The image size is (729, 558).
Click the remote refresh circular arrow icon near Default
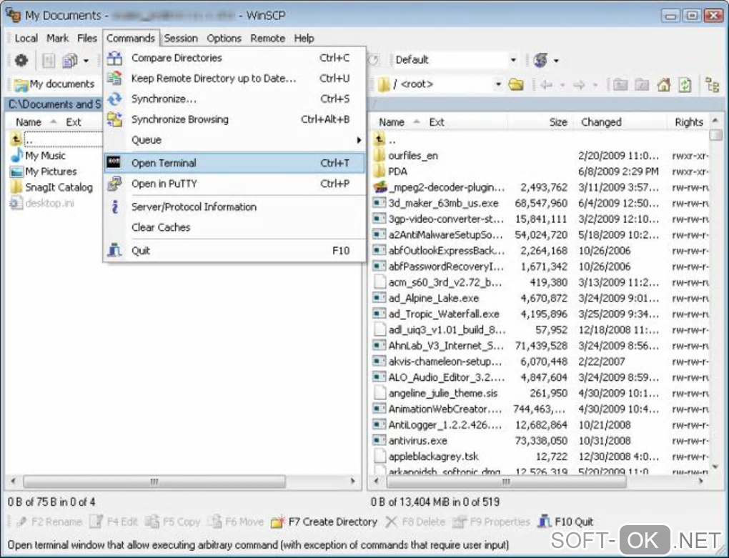pyautogui.click(x=374, y=60)
